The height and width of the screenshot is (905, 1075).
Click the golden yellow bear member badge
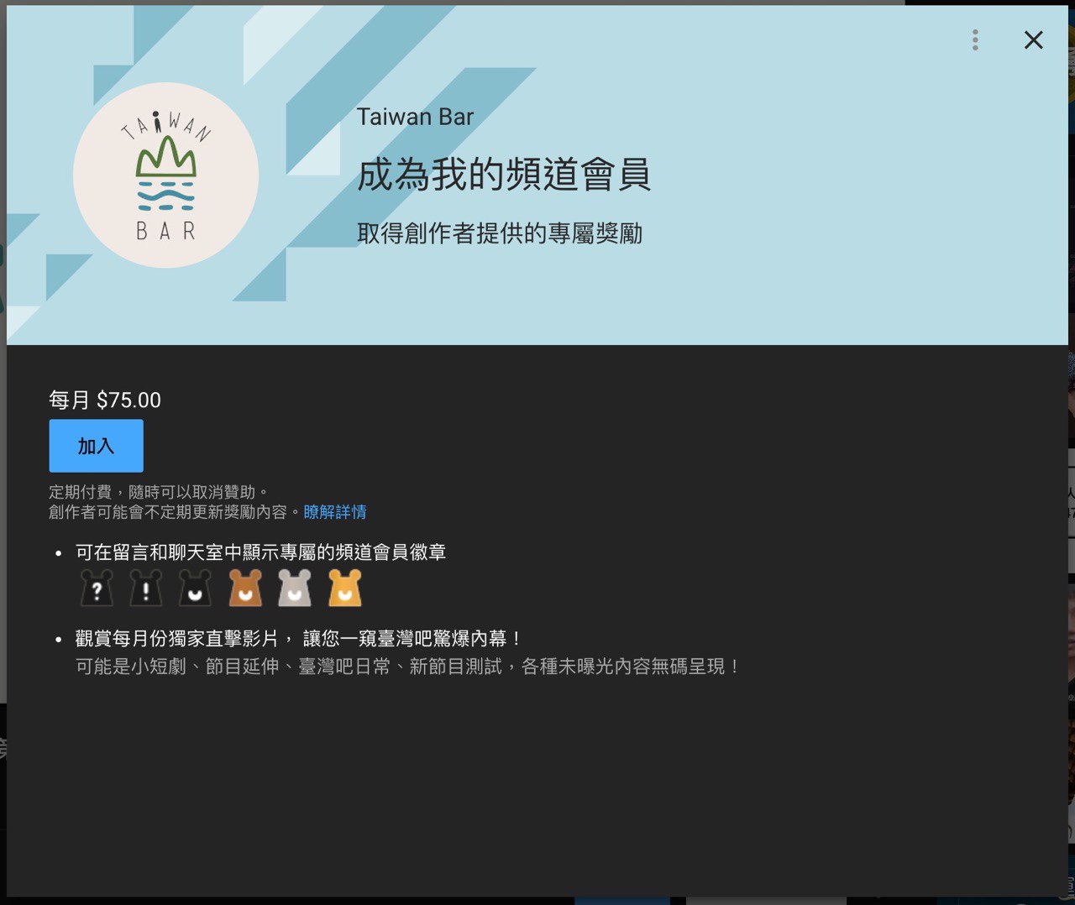click(345, 588)
